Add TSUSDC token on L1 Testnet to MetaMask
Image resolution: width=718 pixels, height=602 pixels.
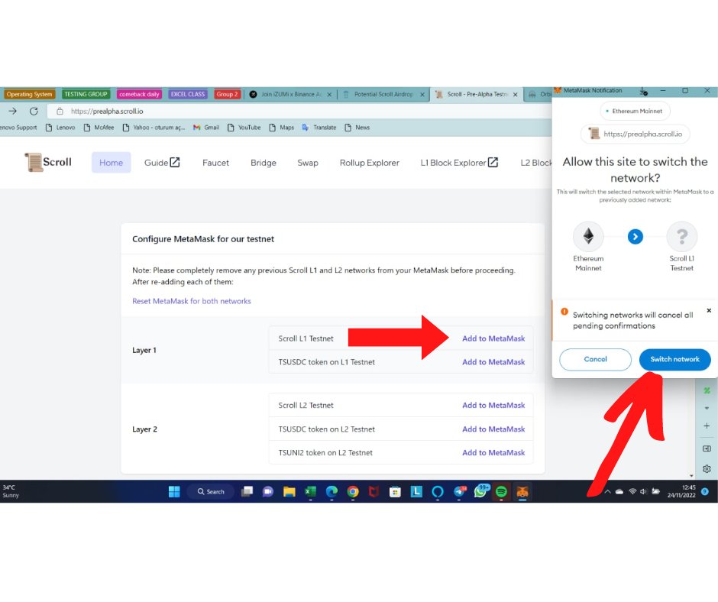[x=493, y=362]
